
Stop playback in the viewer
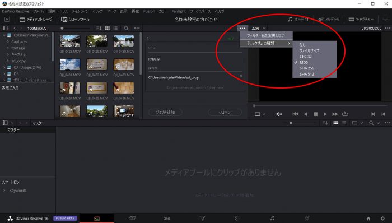tap(315, 114)
